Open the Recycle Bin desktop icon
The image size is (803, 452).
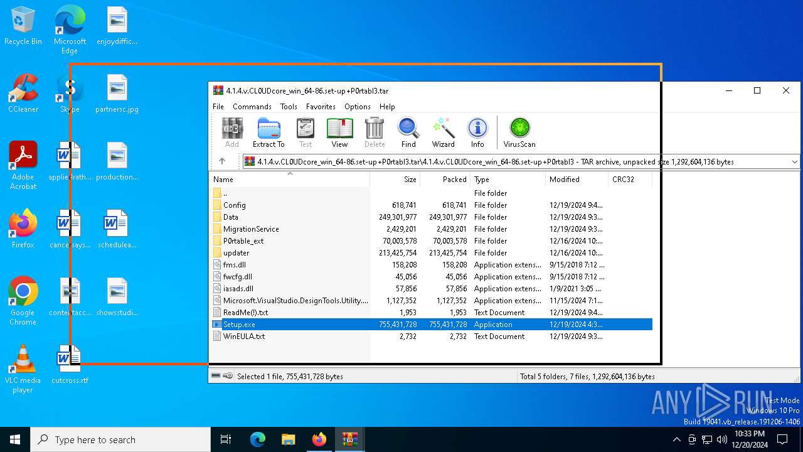[23, 26]
